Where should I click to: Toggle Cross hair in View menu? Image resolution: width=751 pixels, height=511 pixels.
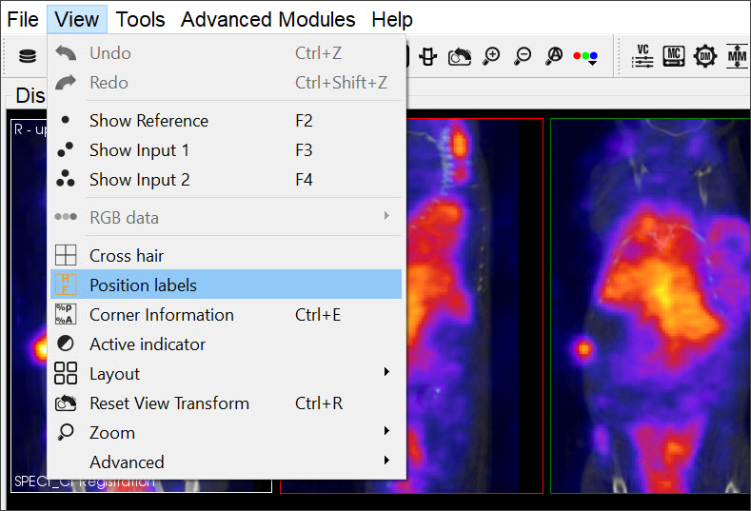[127, 256]
